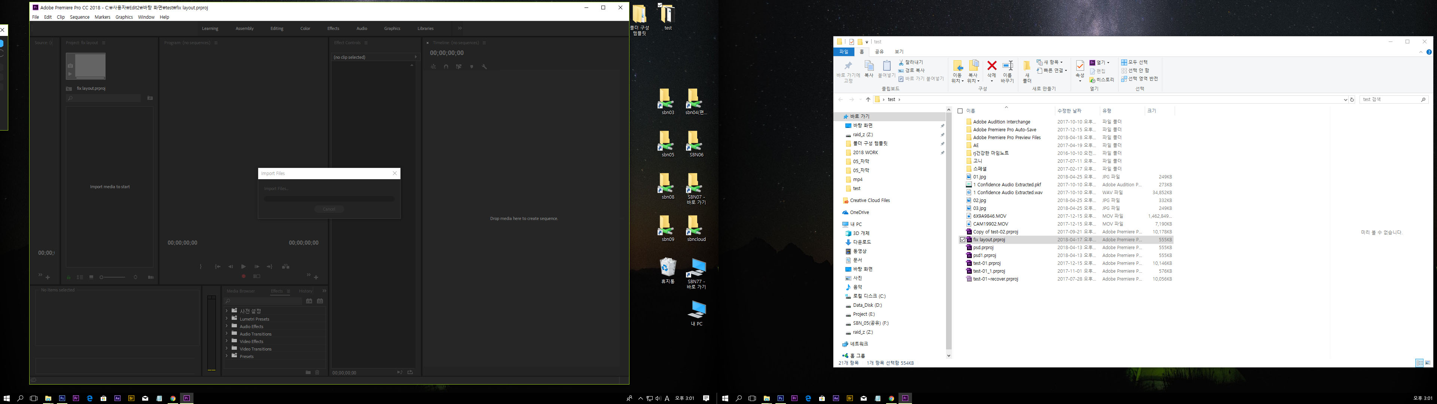Expand the Audio Transitions folder
1437x404 pixels.
[226, 334]
